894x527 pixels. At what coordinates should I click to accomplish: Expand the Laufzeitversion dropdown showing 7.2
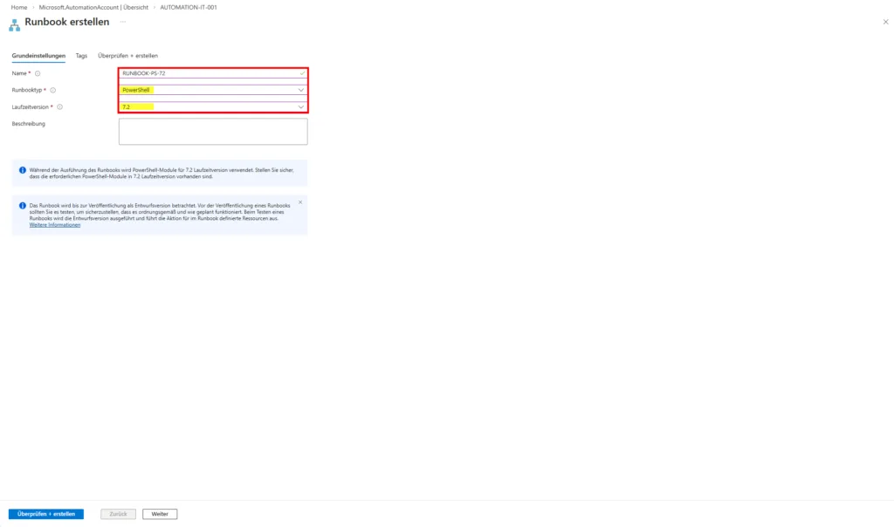(213, 106)
